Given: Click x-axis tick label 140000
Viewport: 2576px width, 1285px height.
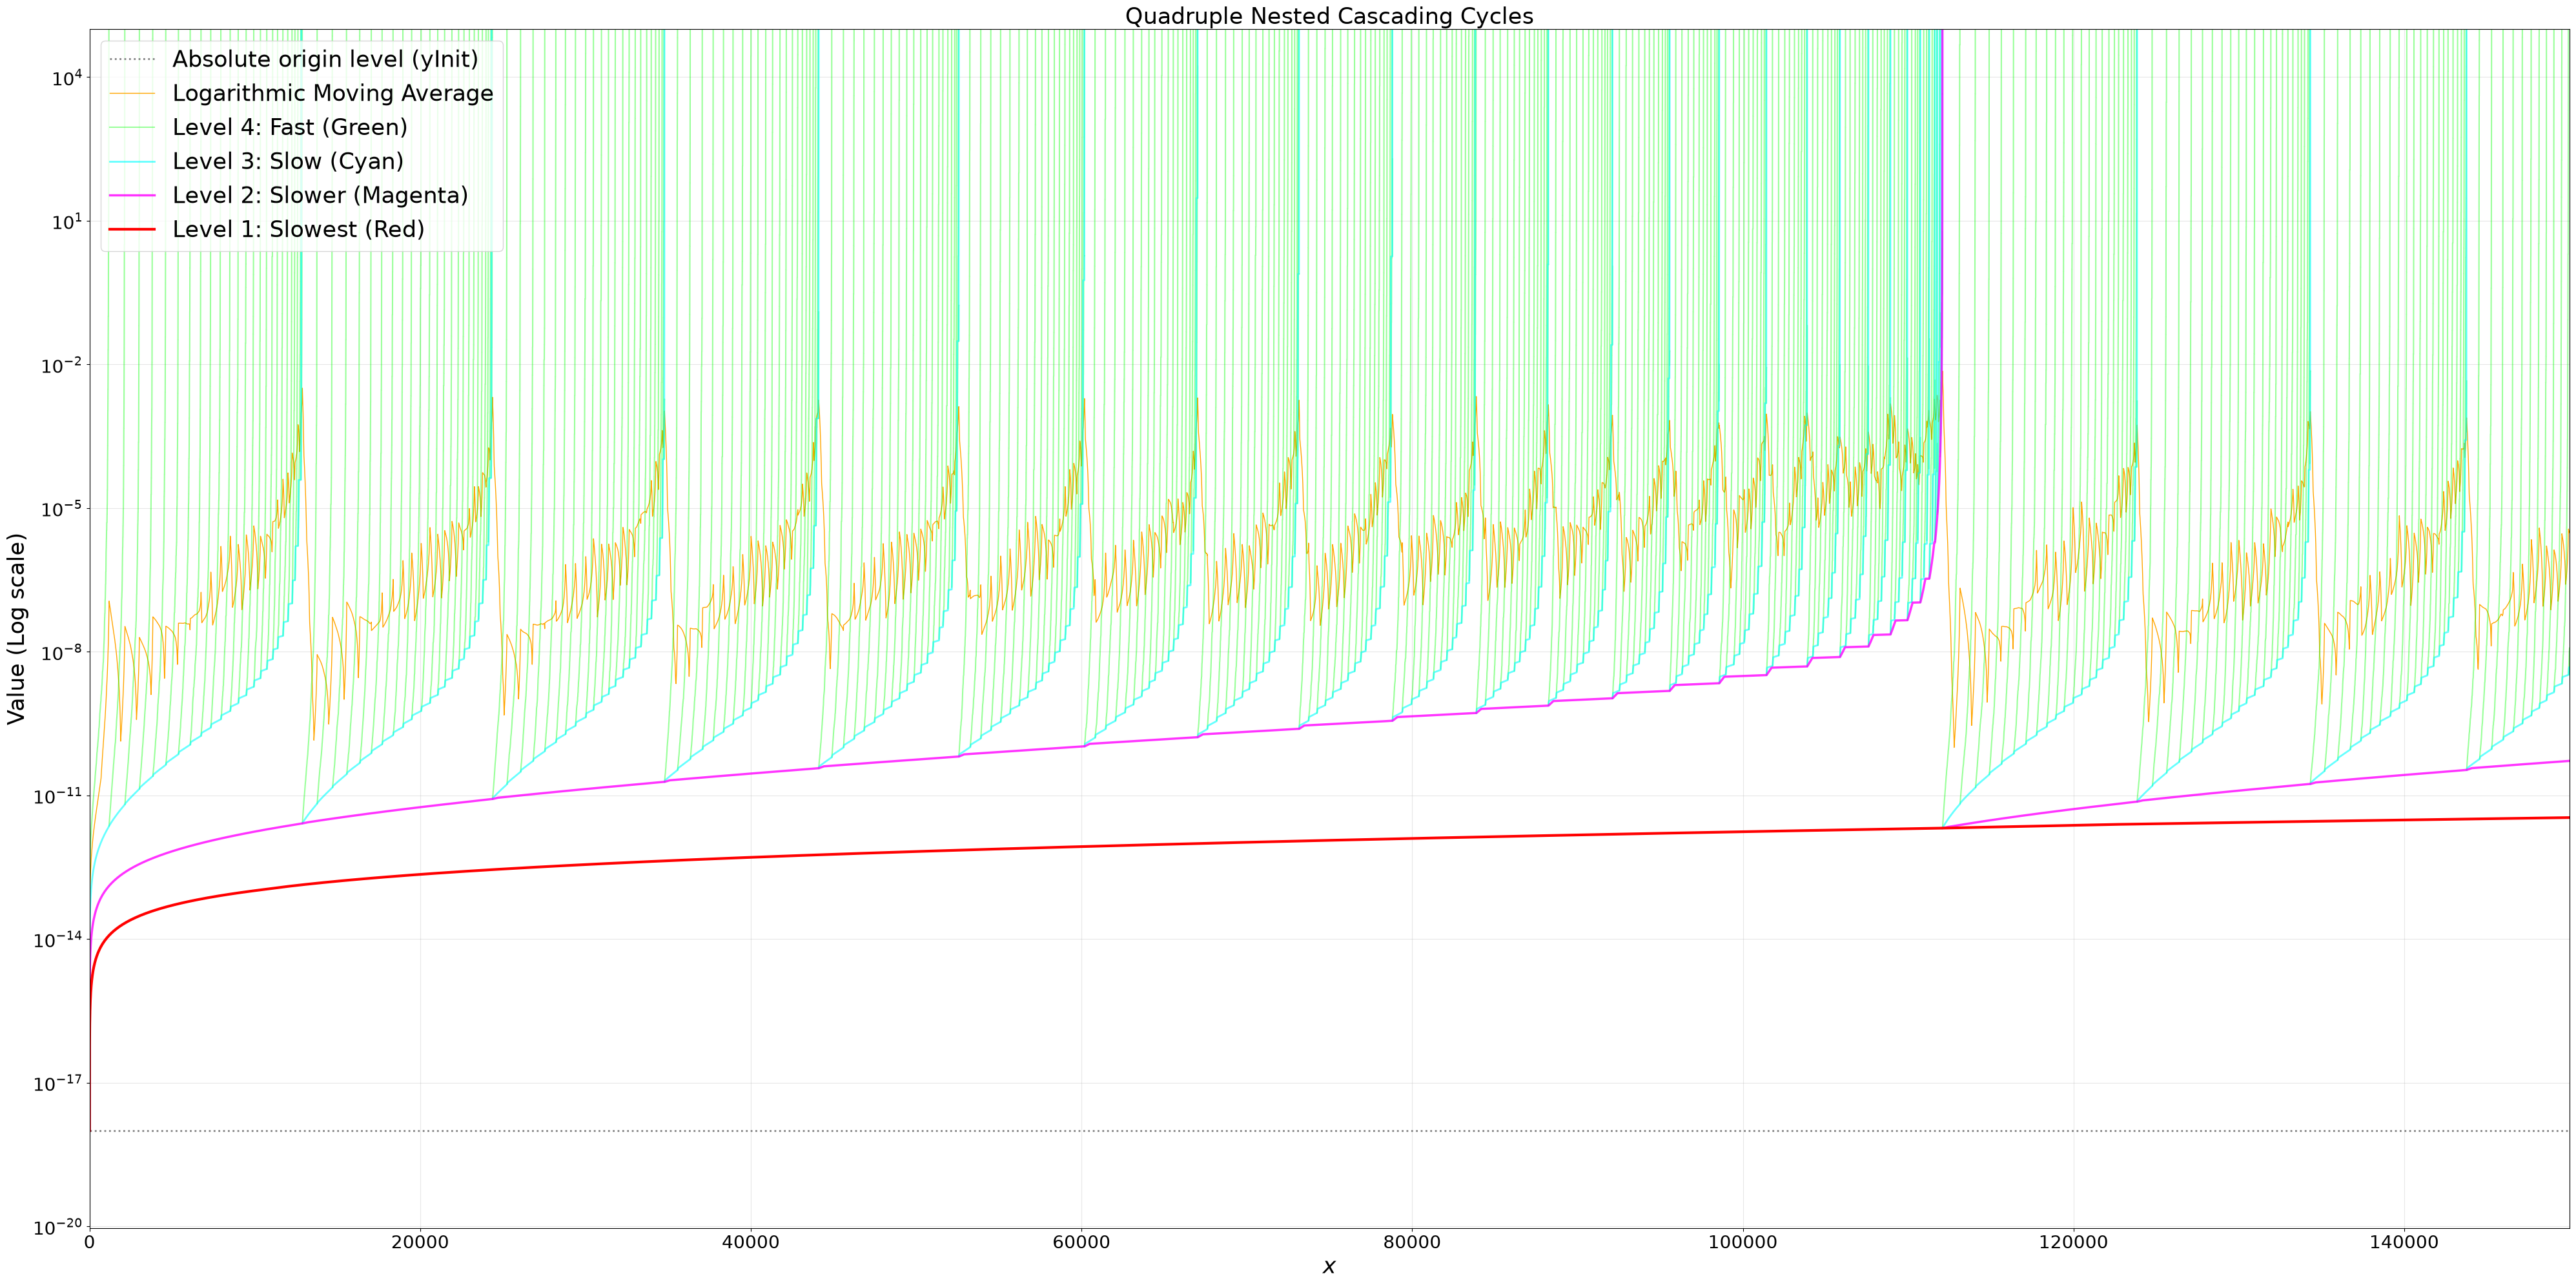Looking at the screenshot, I should [x=2404, y=1243].
